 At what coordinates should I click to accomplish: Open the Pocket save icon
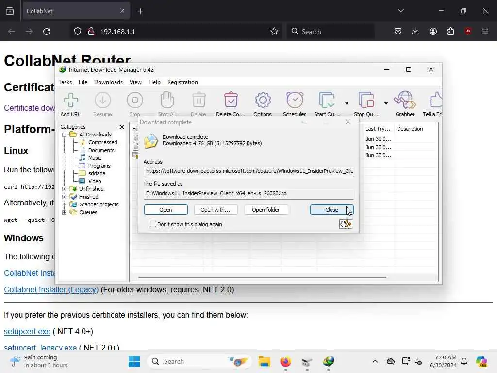tap(398, 31)
